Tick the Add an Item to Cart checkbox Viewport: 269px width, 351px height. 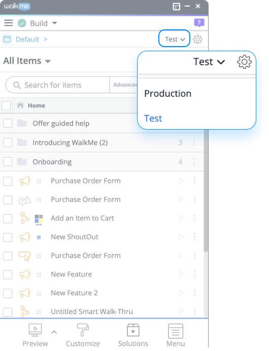coord(8,218)
